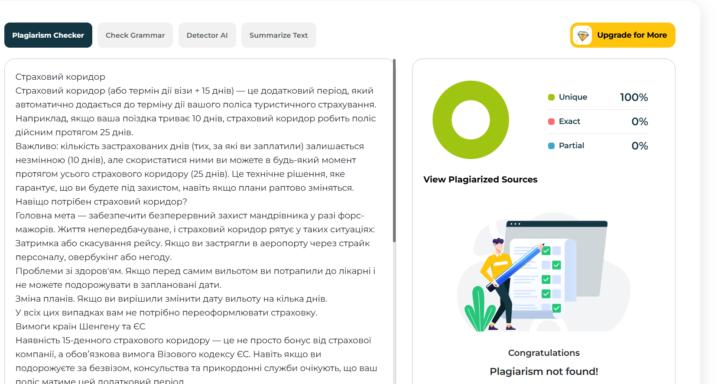Open the Summarize Text tab
This screenshot has width=721, height=384.
pos(279,35)
